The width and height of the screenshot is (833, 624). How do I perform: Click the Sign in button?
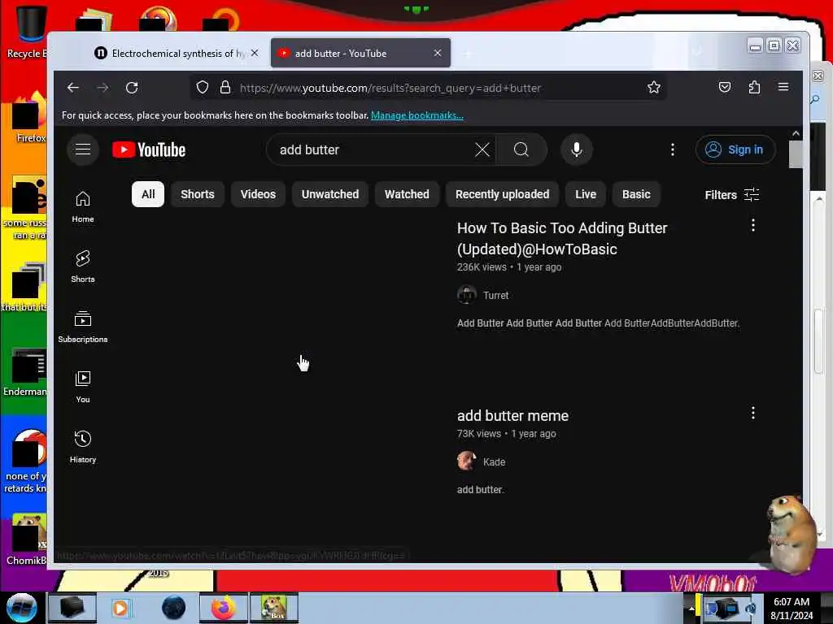(735, 149)
